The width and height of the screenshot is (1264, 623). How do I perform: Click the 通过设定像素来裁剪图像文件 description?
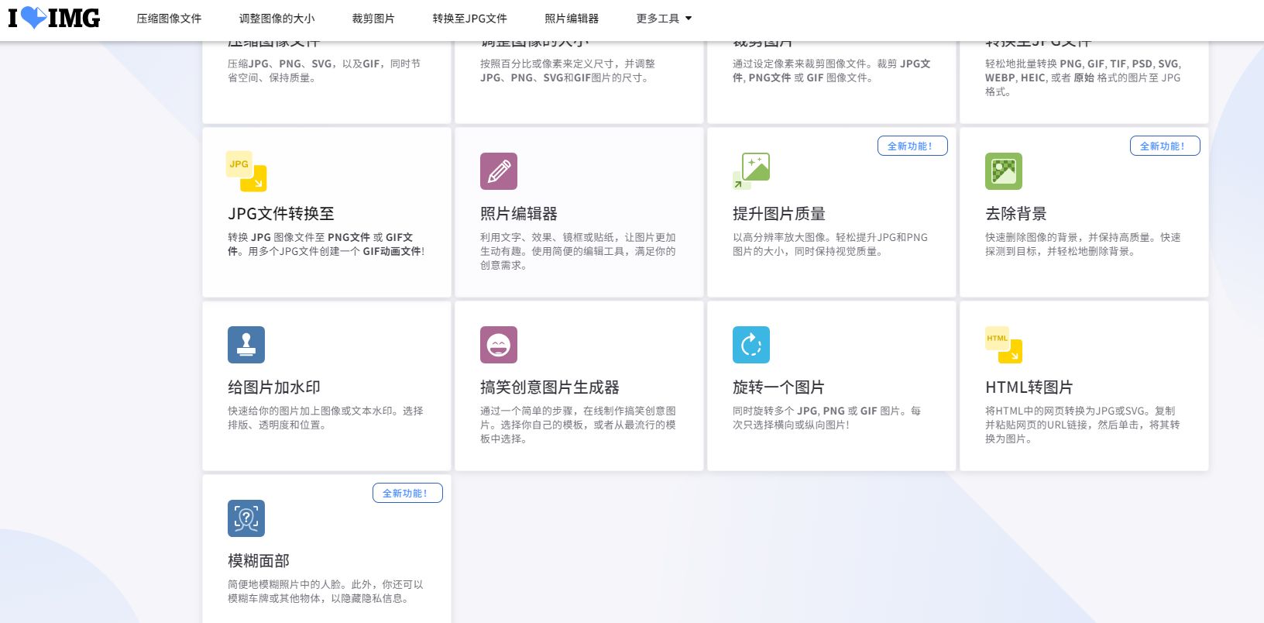point(832,71)
